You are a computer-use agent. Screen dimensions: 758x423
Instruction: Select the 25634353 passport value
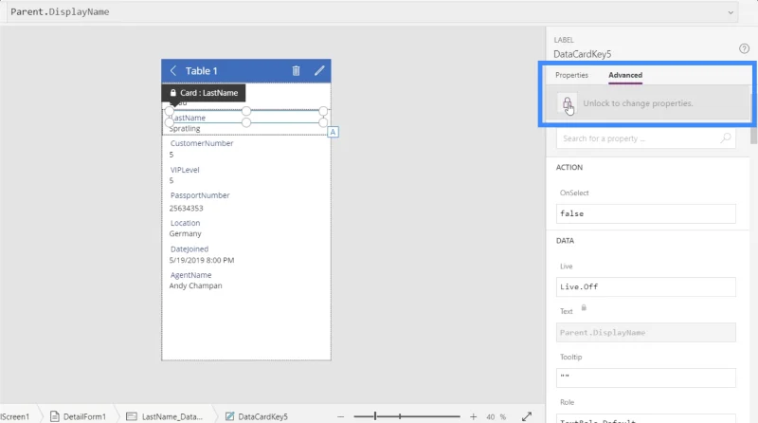coord(186,208)
